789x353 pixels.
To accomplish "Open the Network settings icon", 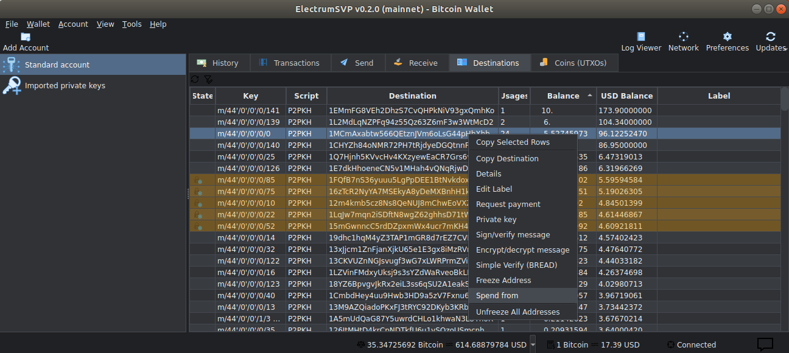I will click(x=684, y=37).
